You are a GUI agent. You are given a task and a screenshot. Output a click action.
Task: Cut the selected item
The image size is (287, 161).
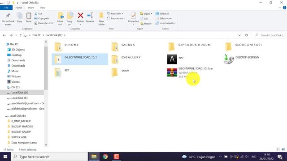(38, 14)
